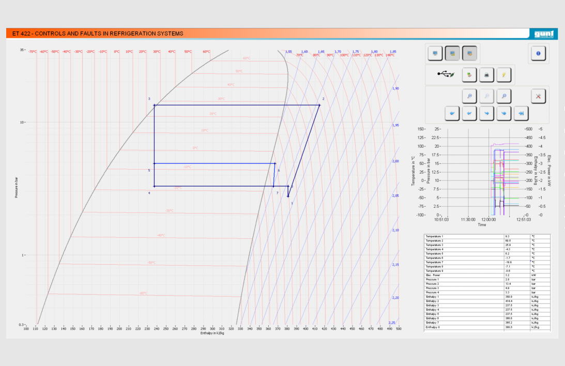
Task: Click the zoom in magnifier button
Action: 469,96
